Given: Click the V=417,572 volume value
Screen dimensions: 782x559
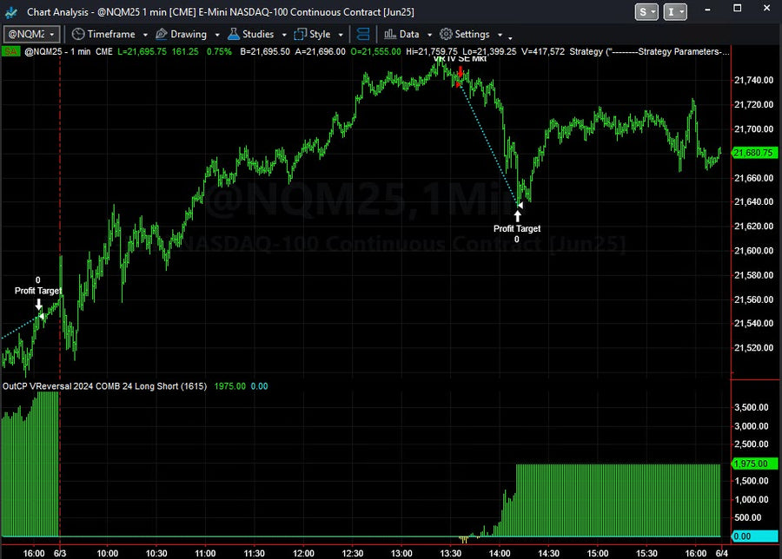Looking at the screenshot, I should pos(543,51).
